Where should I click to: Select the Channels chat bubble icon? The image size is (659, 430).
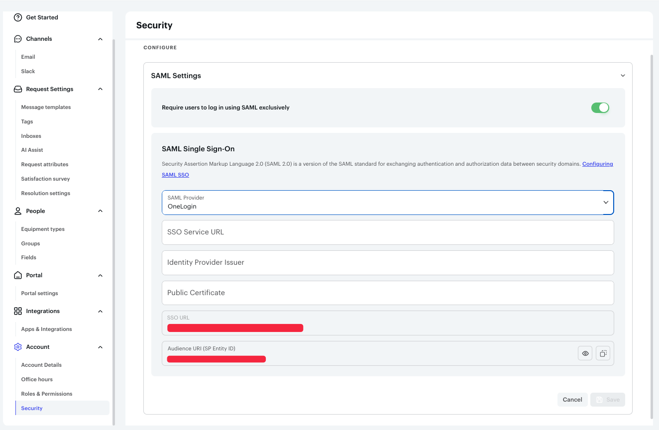tap(18, 38)
